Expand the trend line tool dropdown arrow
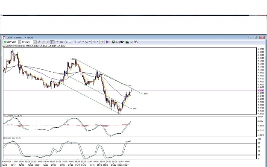This screenshot has height=167, width=267. point(83,42)
